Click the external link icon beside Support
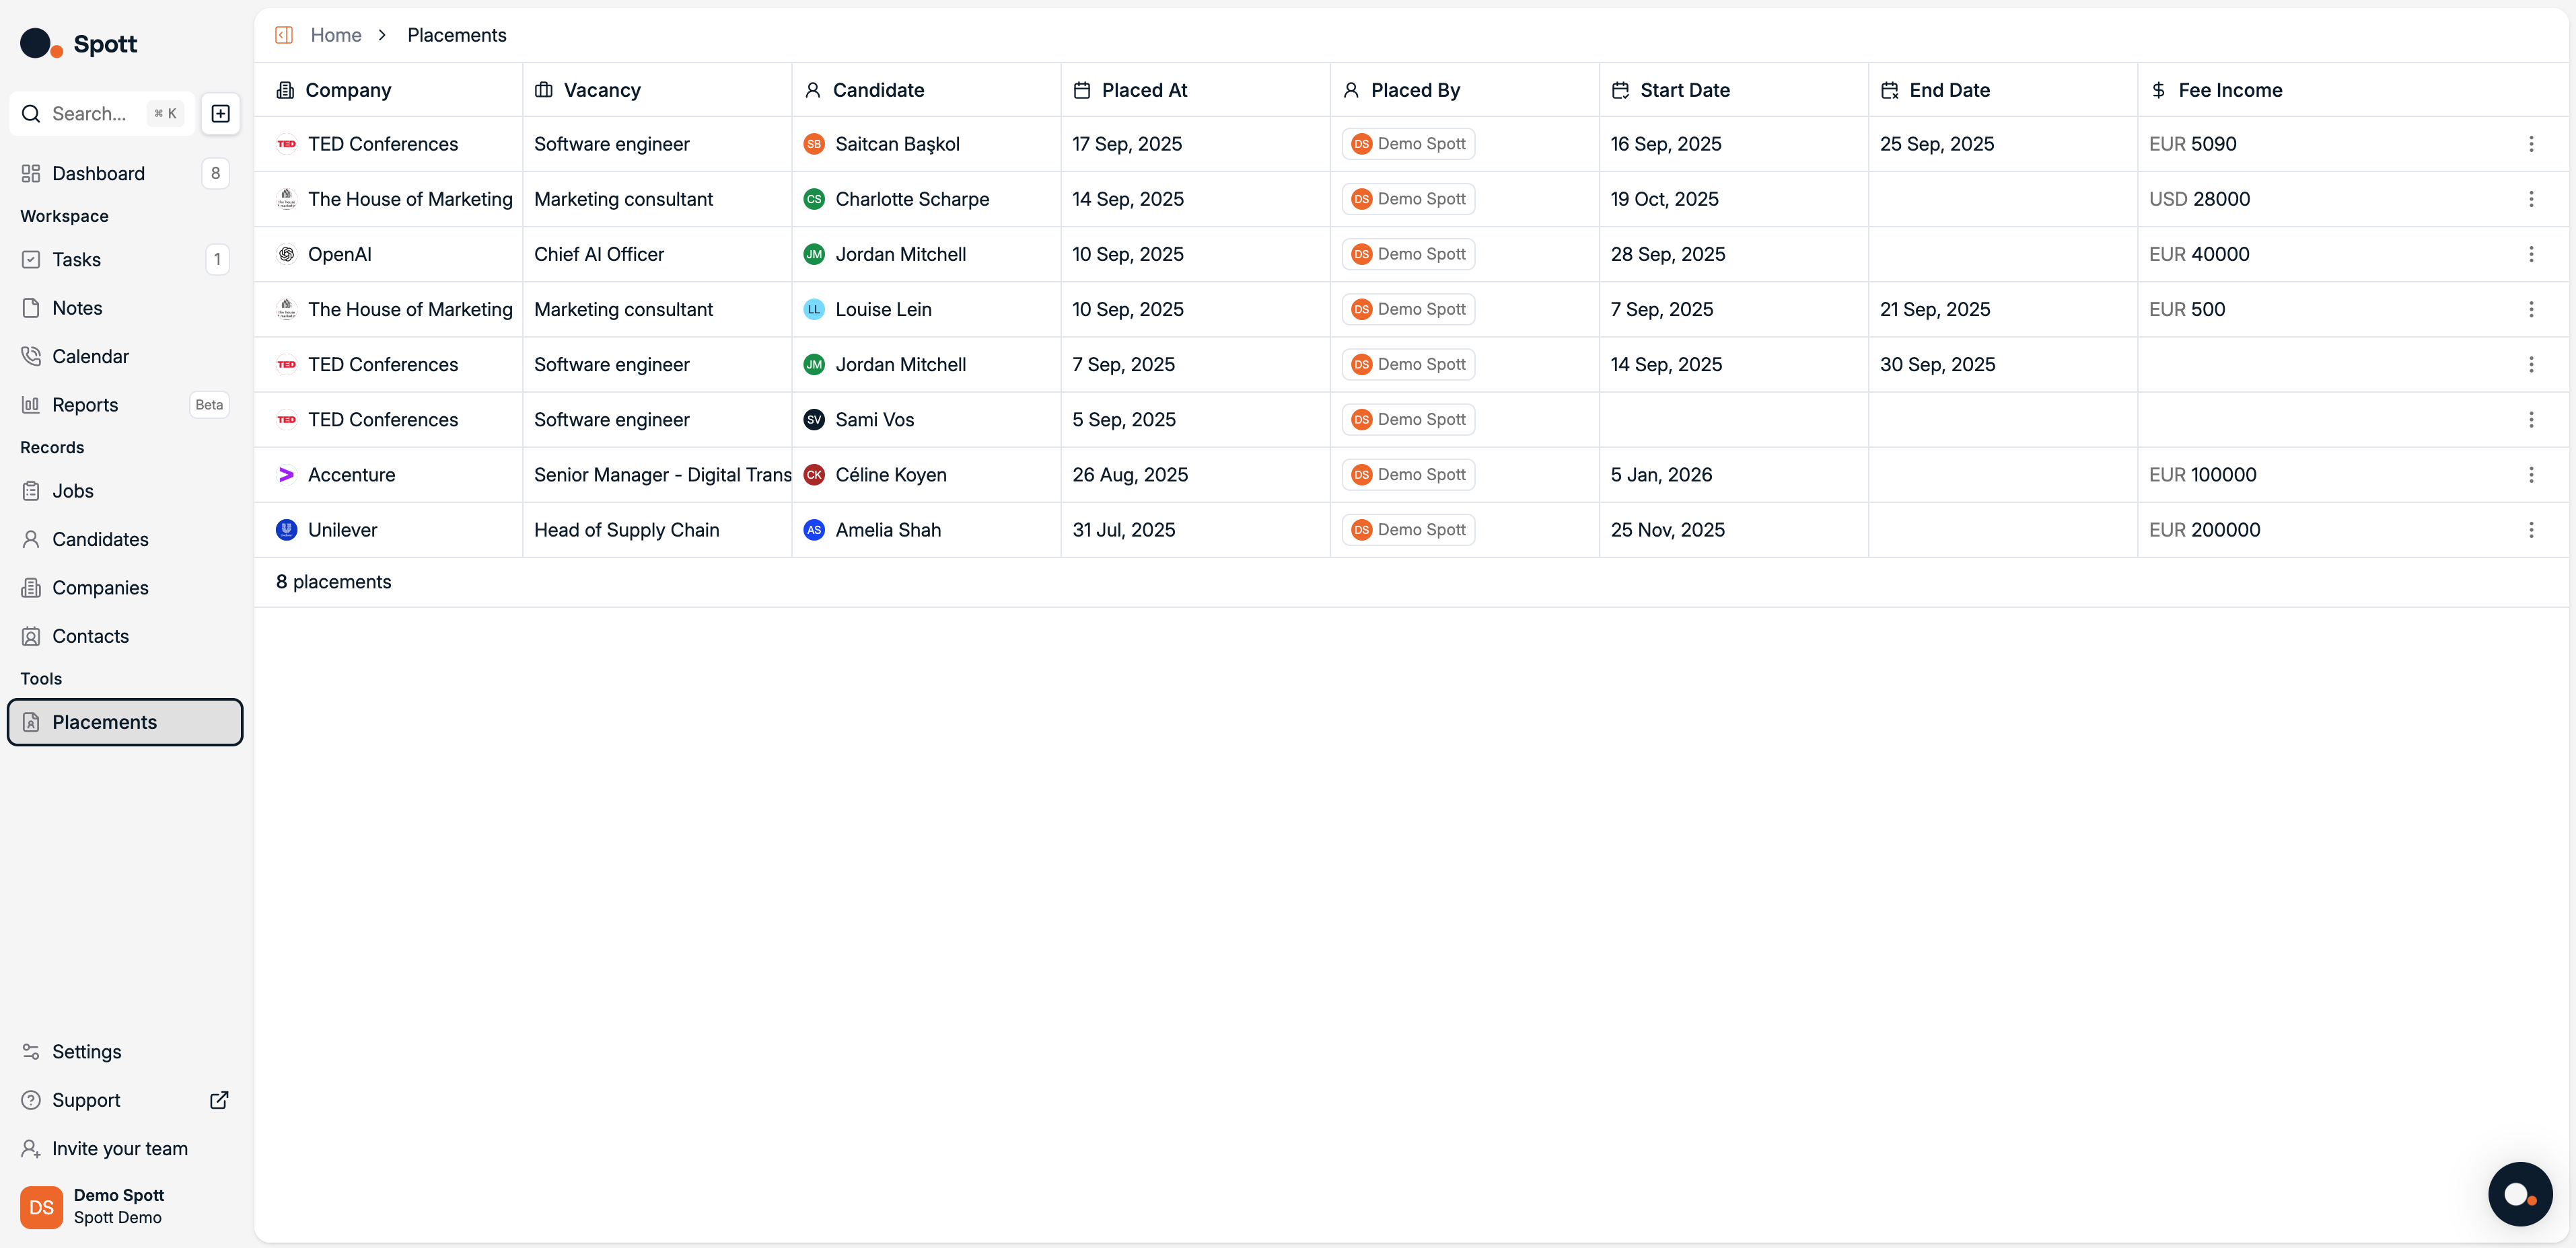 tap(219, 1100)
